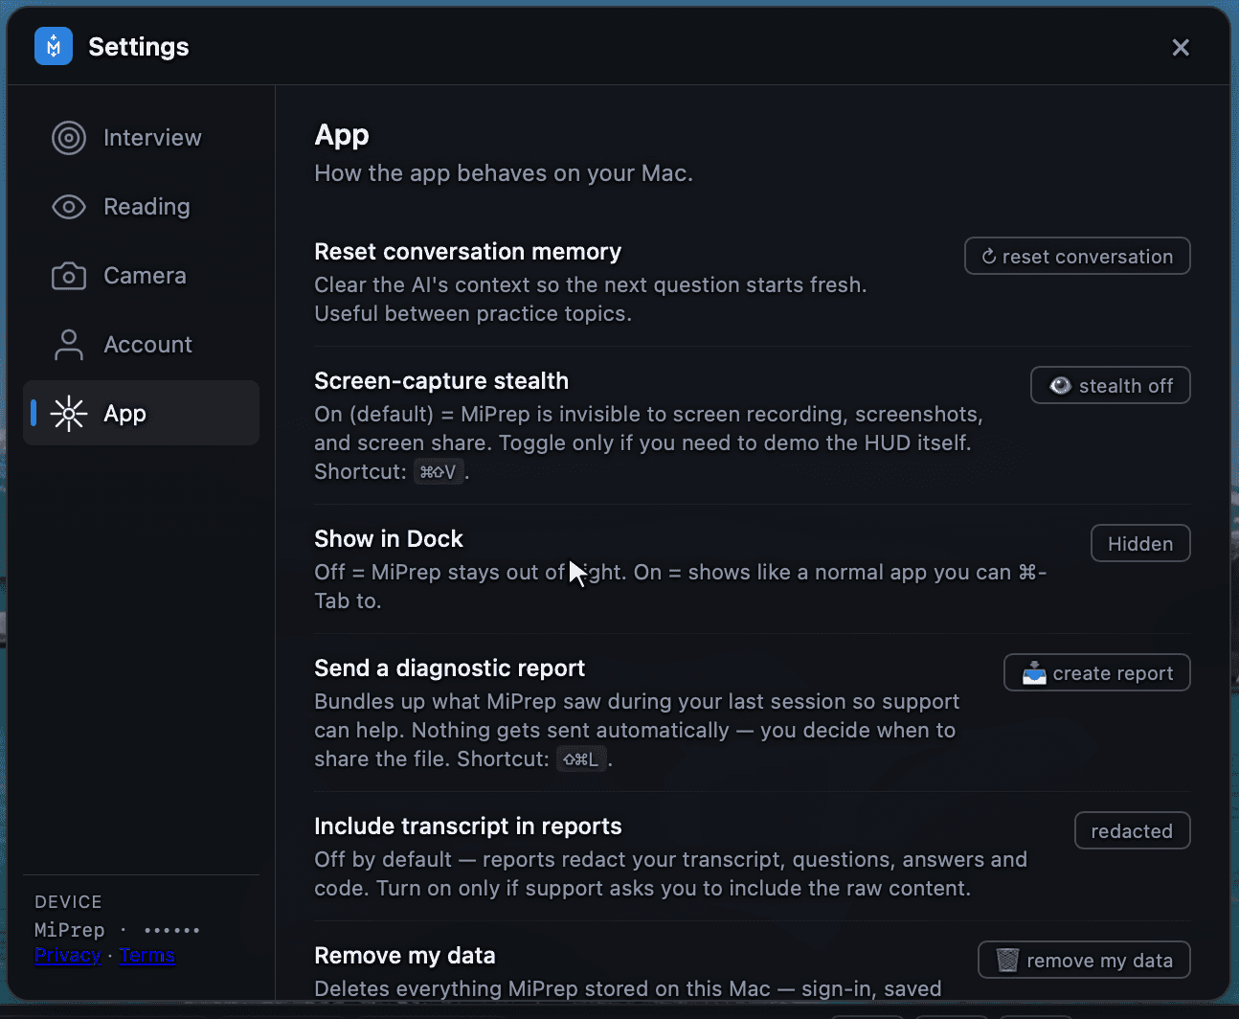Click the "Show in Dock" heading

coord(389,539)
